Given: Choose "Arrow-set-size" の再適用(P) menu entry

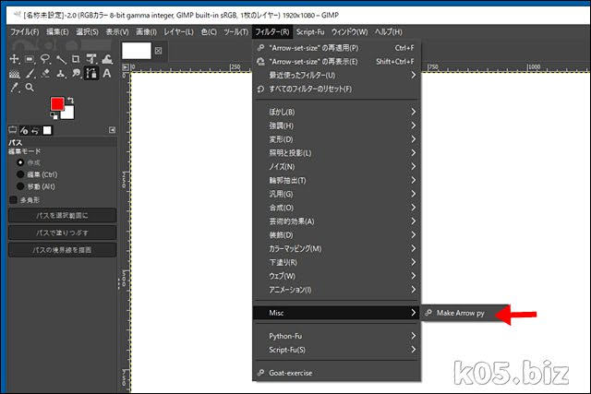Looking at the screenshot, I should pyautogui.click(x=336, y=48).
